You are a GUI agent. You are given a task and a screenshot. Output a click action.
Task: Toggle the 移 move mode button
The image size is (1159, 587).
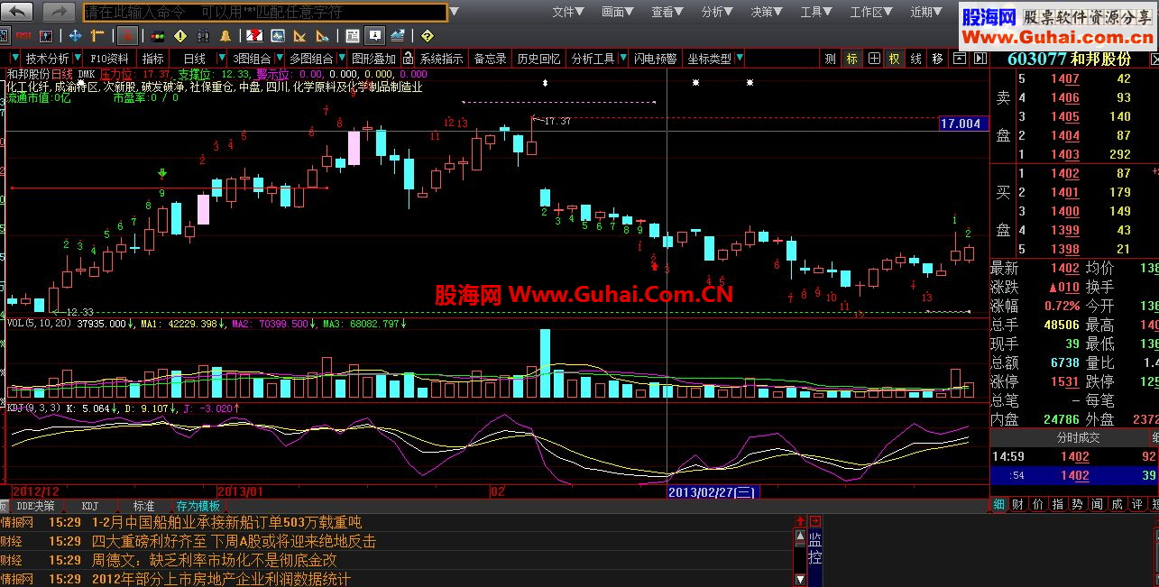[937, 59]
